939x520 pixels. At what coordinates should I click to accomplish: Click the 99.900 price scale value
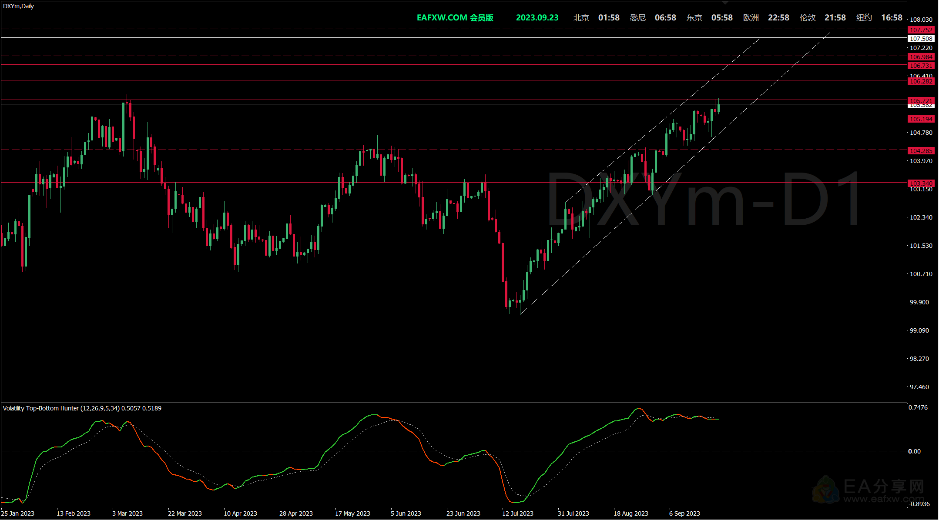(919, 302)
